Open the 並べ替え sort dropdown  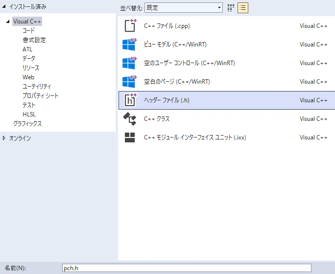point(184,8)
